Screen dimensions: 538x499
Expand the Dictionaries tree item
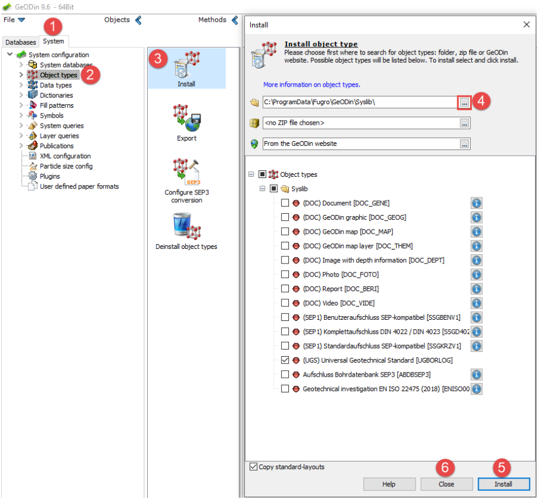point(22,95)
